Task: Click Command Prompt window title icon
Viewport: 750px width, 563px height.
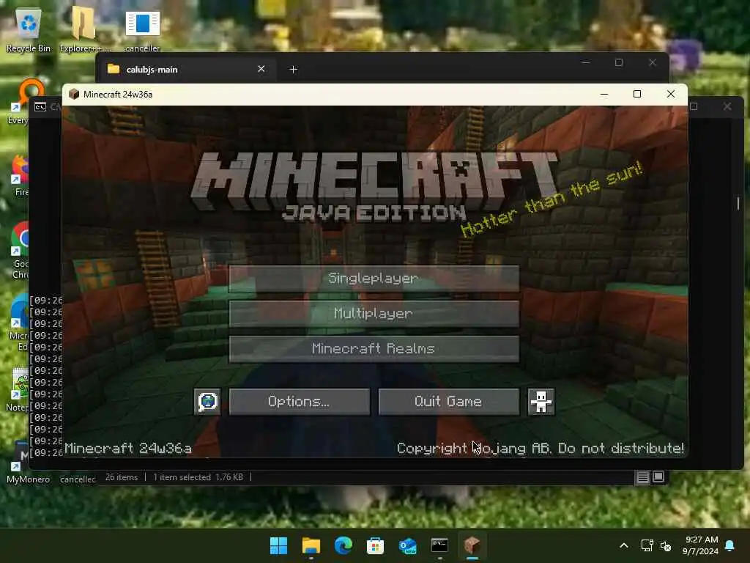Action: (40, 107)
